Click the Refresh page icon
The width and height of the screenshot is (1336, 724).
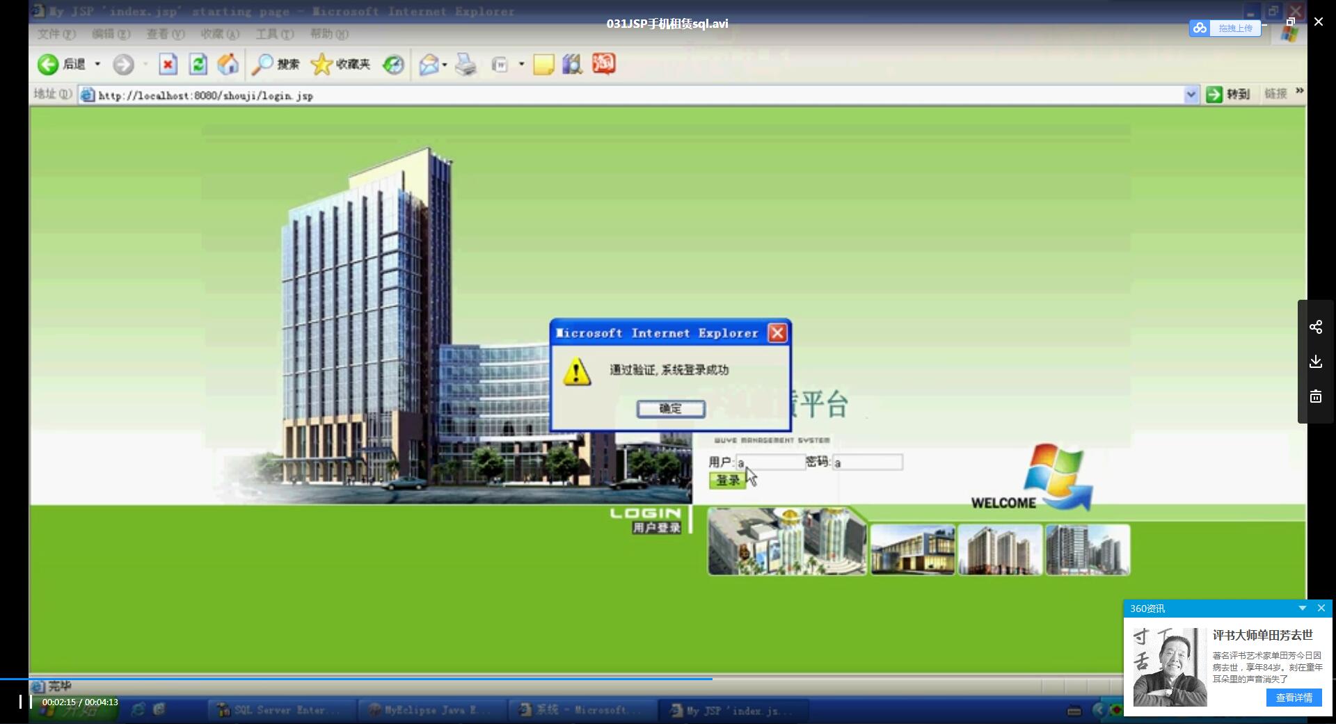pos(198,65)
